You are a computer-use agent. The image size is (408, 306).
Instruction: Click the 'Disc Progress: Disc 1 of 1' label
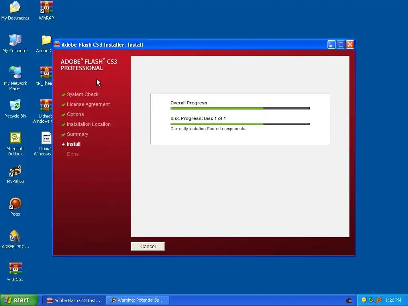pos(198,118)
